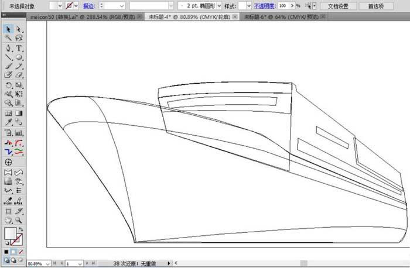Image resolution: width=410 pixels, height=268 pixels.
Task: Set paint mode to solid Color
Action: [x=6, y=252]
